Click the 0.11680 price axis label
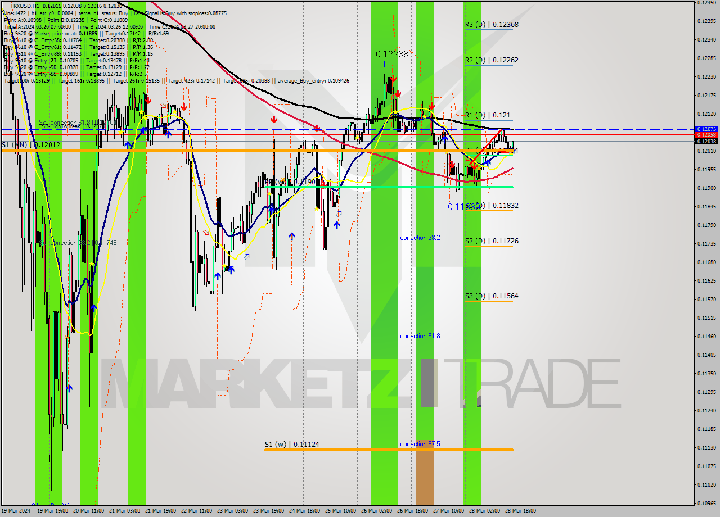The image size is (720, 517). click(x=706, y=262)
